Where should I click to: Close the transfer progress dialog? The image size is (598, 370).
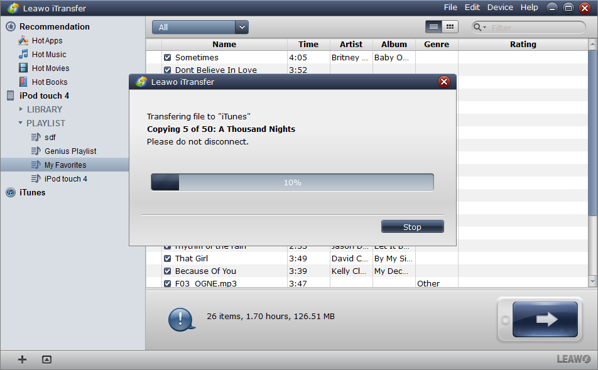coord(444,82)
